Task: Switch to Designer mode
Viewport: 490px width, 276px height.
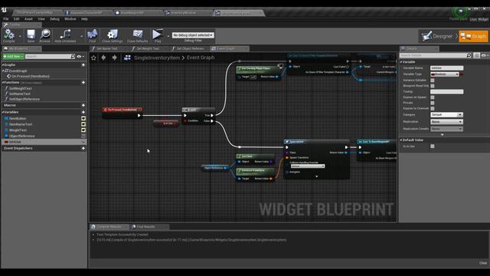Action: [437, 36]
